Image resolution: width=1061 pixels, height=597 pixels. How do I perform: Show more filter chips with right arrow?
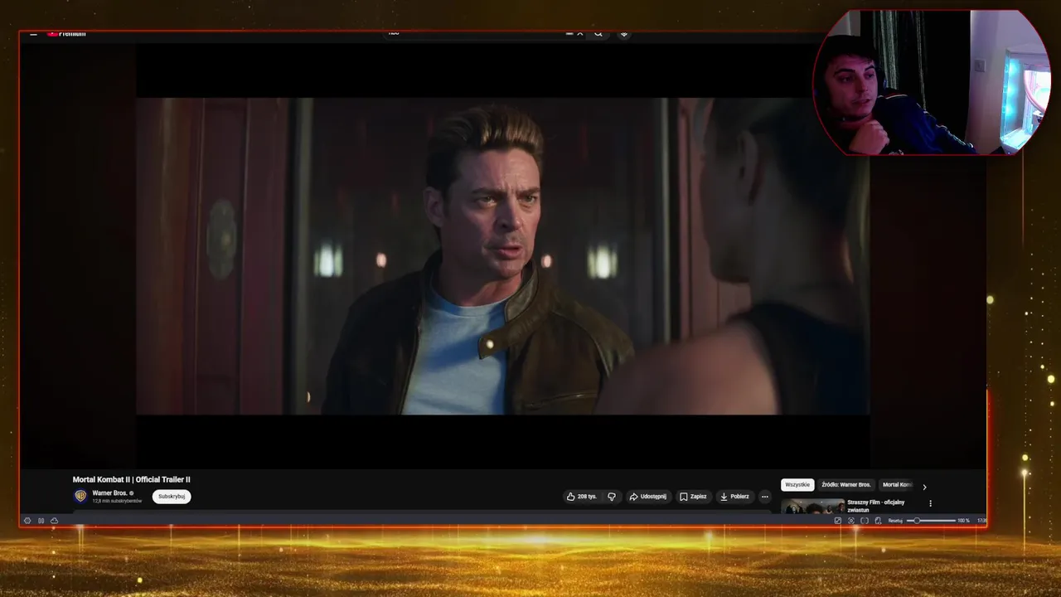coord(924,487)
